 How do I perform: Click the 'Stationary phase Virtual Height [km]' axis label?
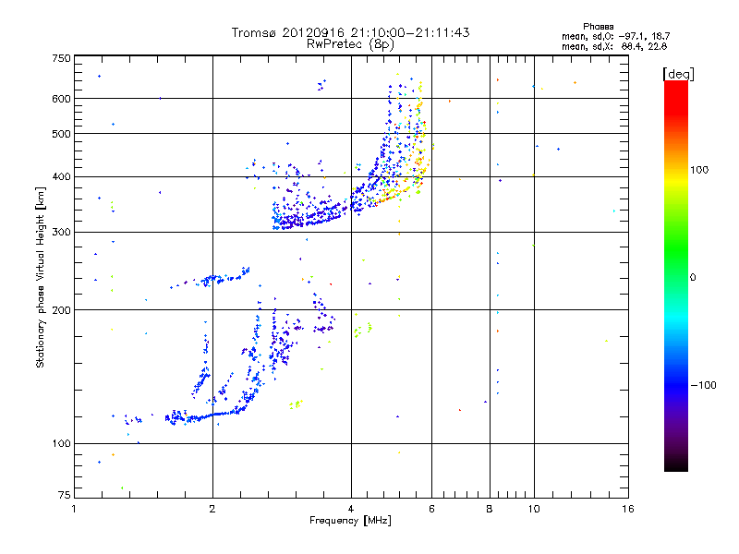pos(41,277)
